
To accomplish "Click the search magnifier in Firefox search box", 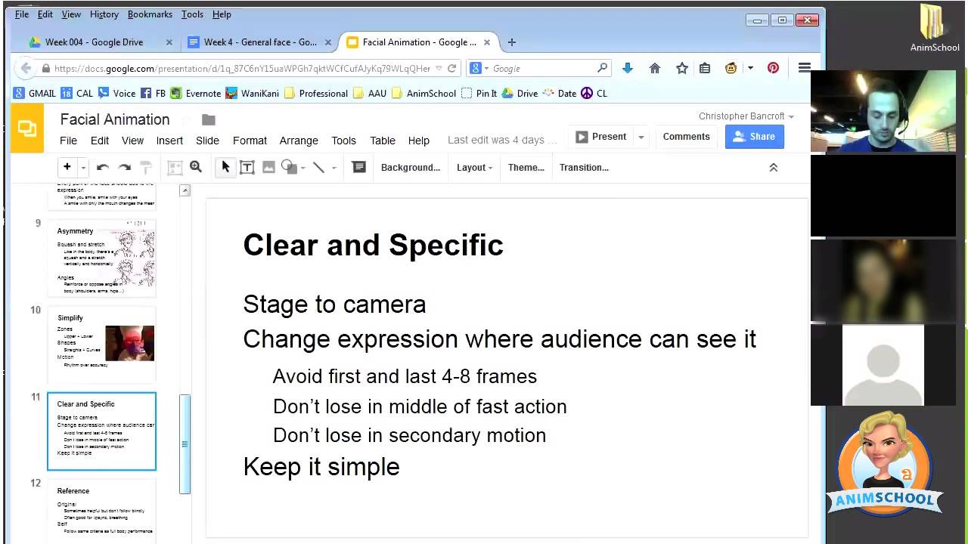I will [602, 68].
